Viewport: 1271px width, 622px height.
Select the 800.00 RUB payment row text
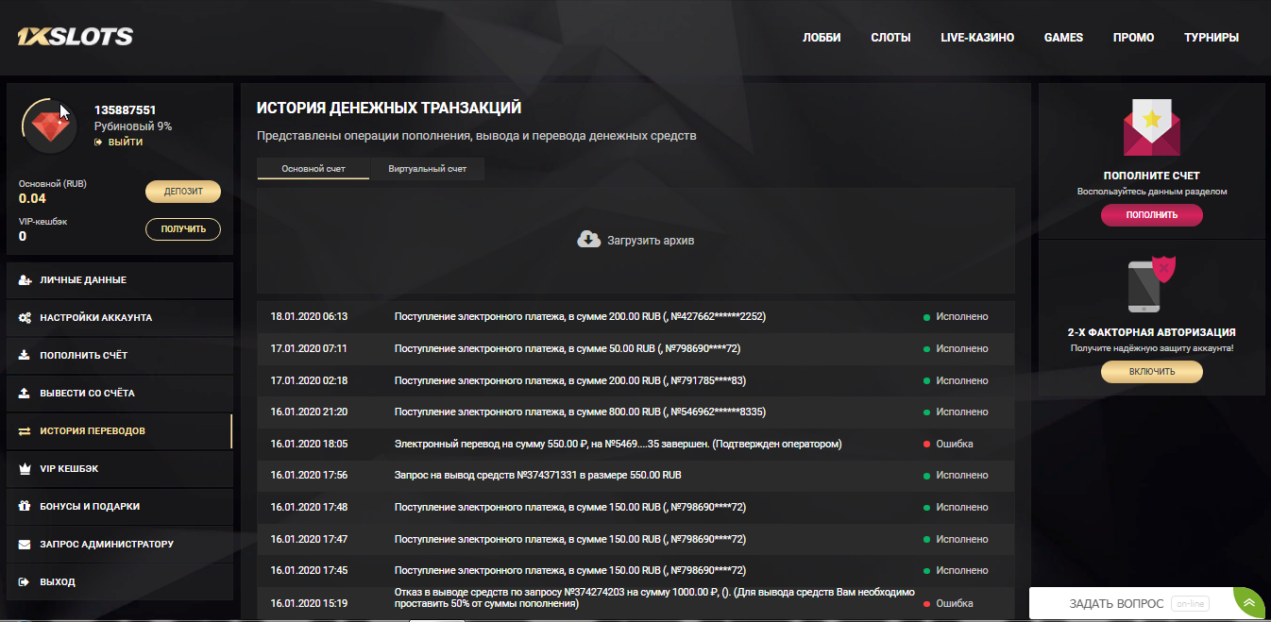(x=580, y=412)
